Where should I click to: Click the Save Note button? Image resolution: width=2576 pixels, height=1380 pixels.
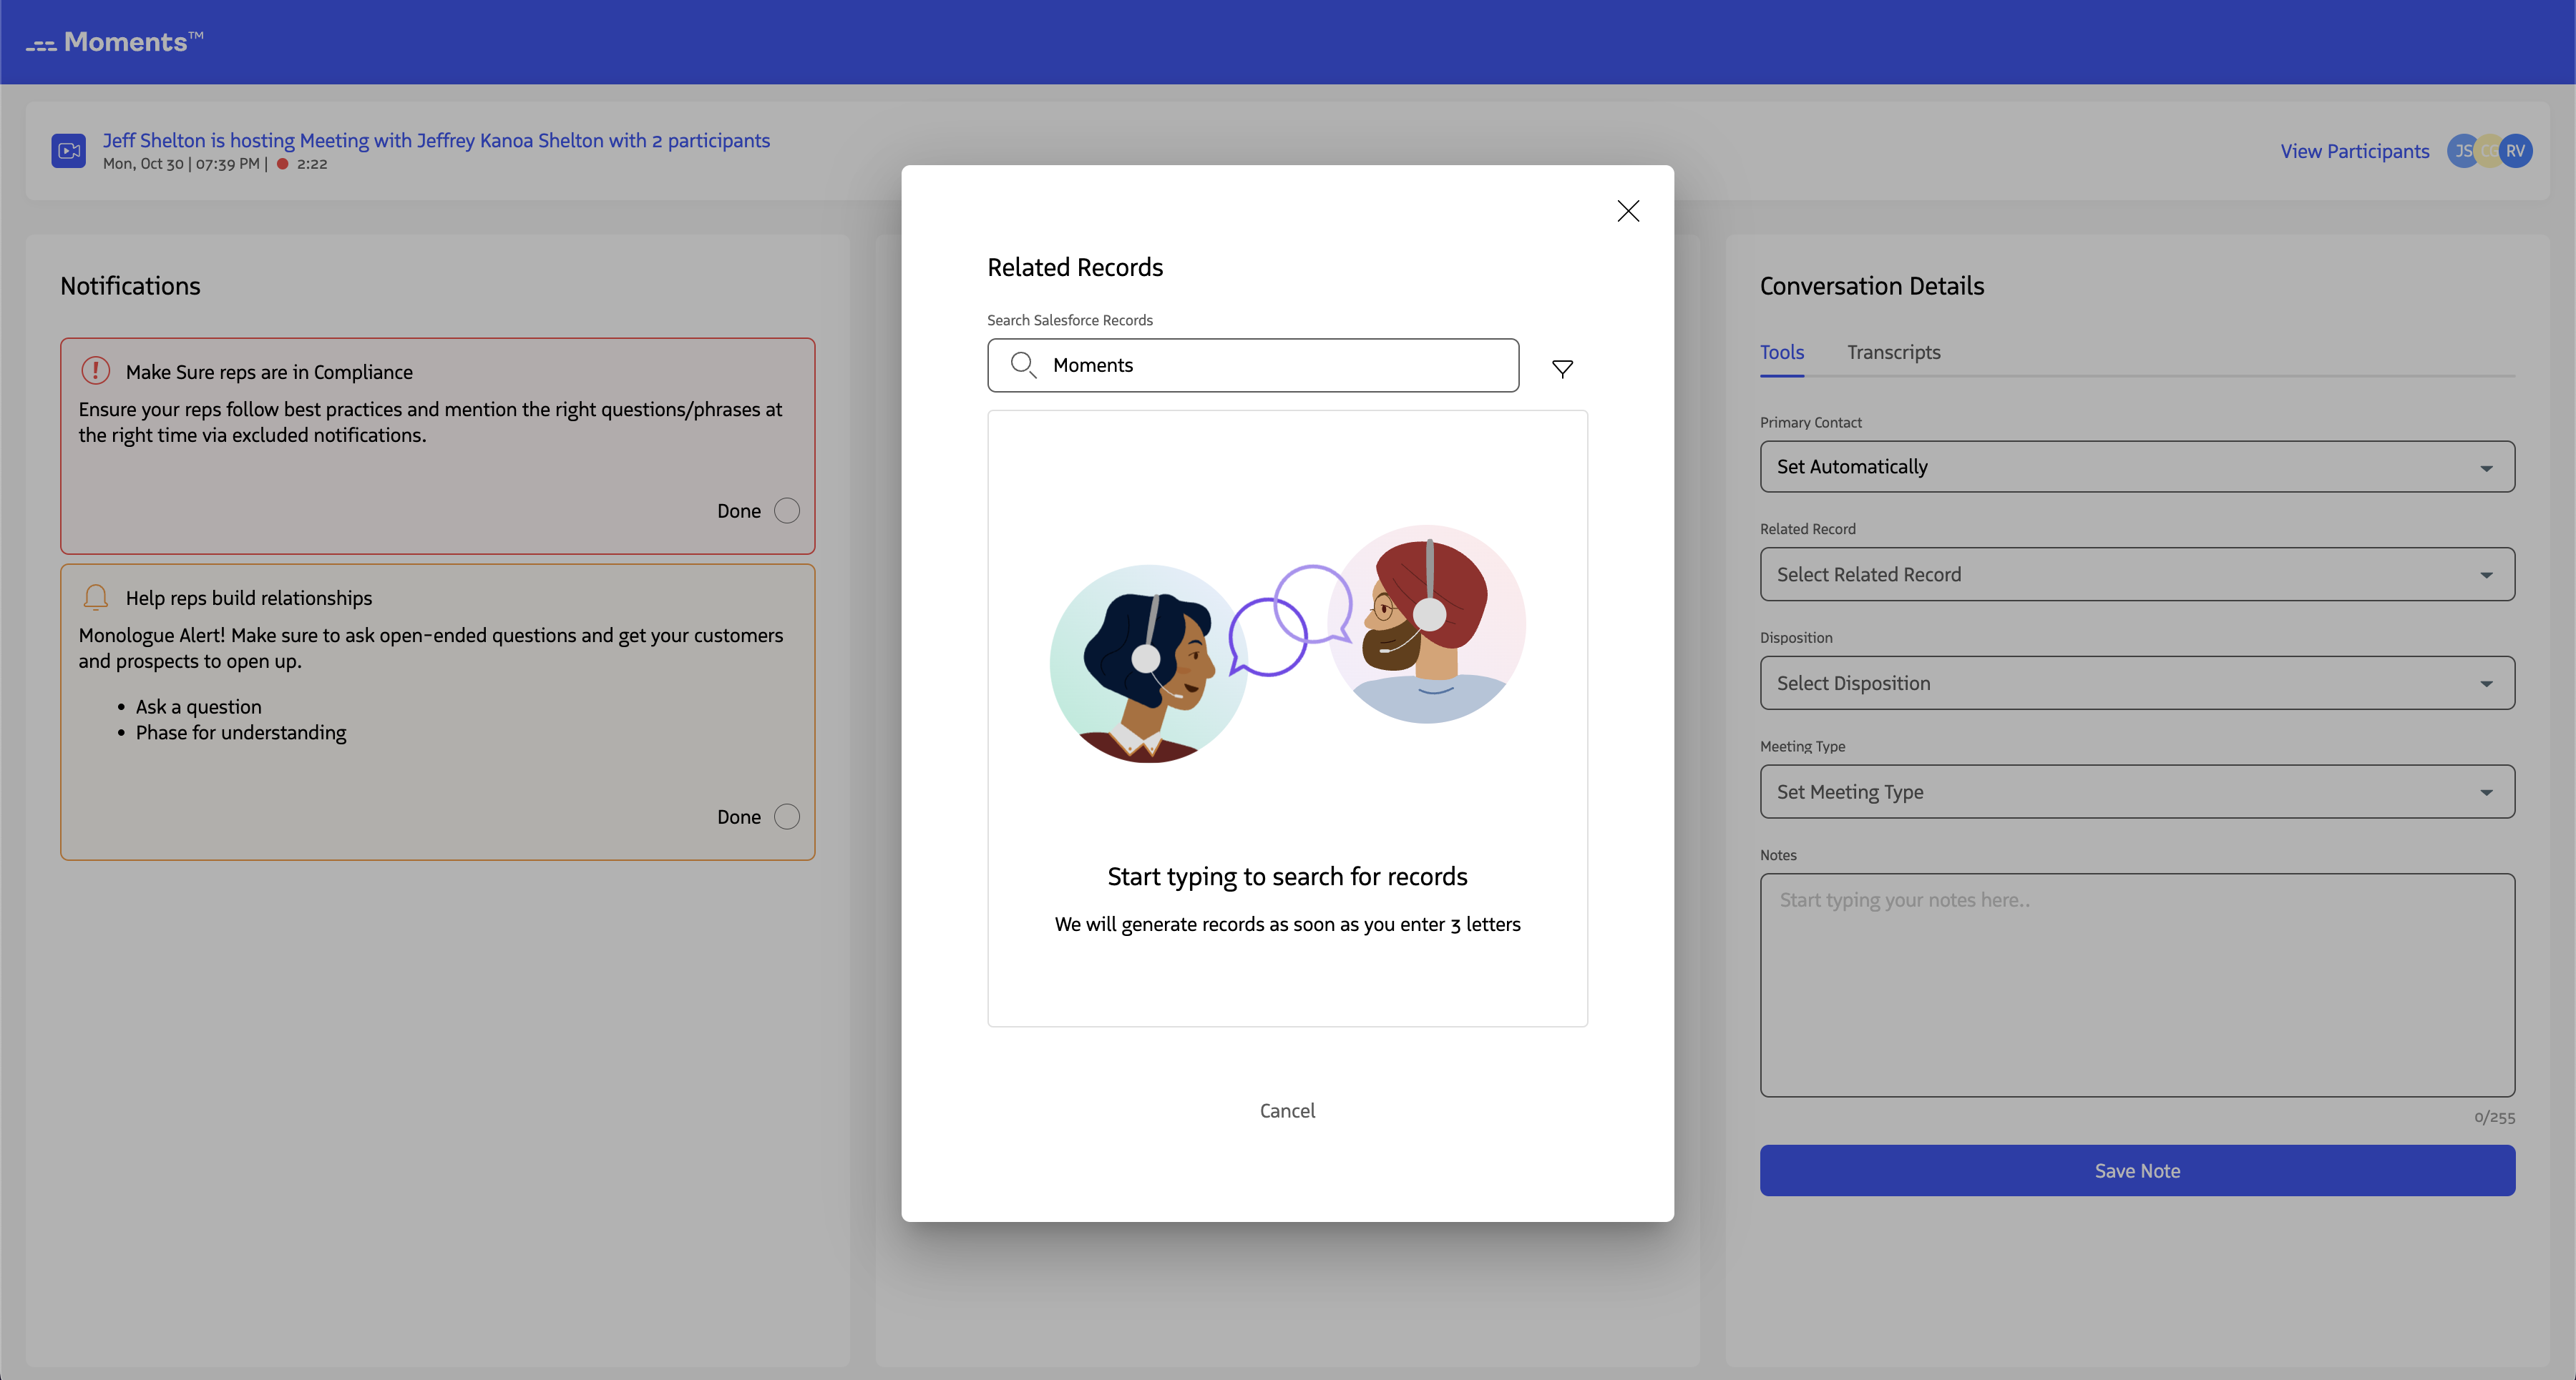pos(2137,1170)
